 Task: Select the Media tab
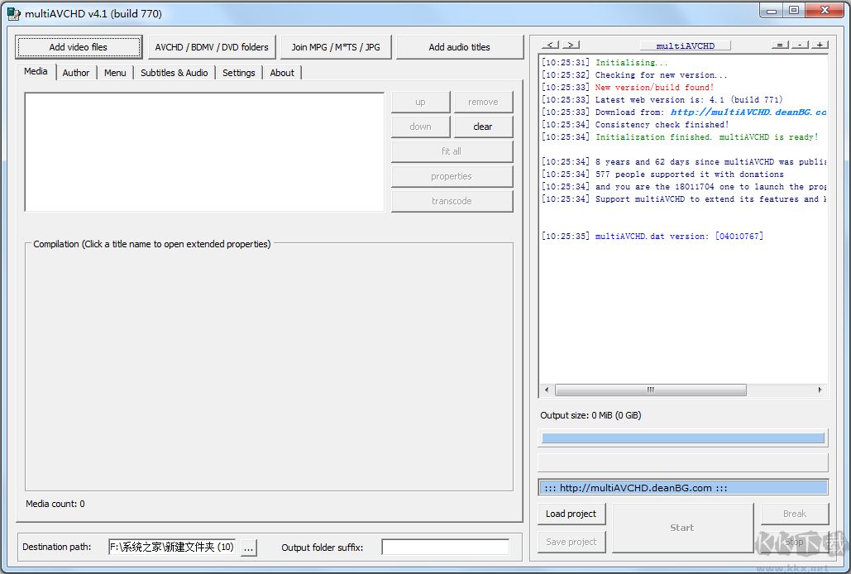[x=36, y=72]
